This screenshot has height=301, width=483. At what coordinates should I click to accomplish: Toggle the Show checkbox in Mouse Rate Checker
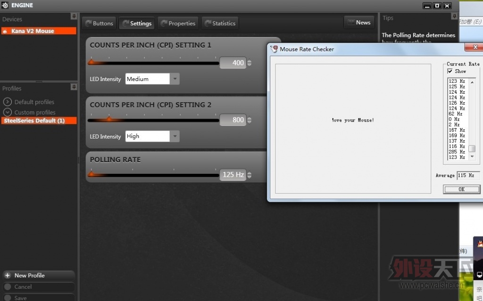450,71
